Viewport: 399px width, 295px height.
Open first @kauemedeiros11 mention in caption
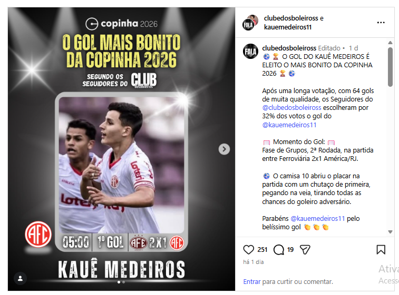[x=289, y=125]
